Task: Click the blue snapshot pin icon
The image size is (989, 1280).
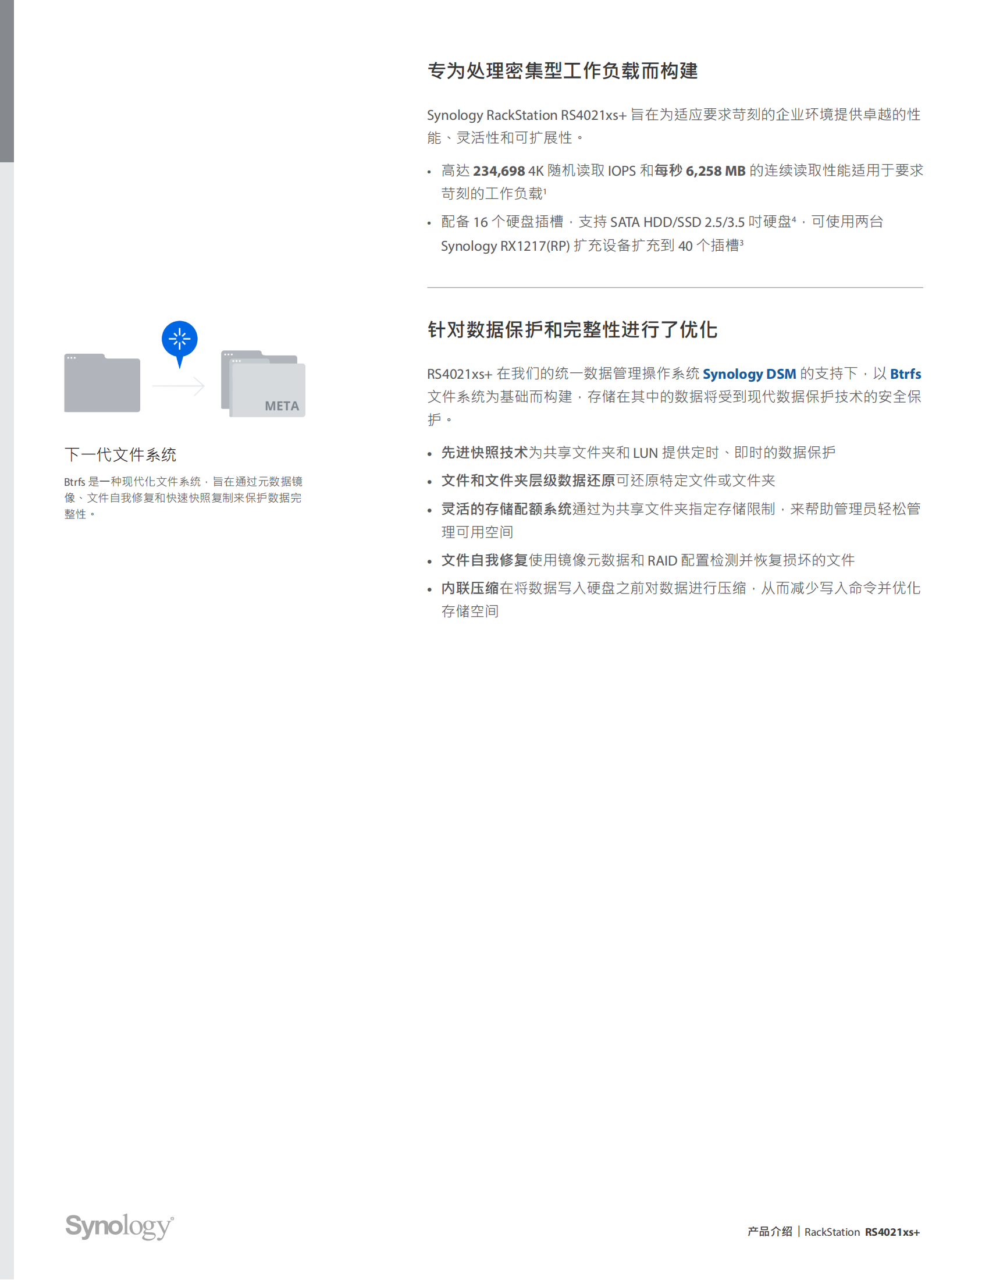Action: [179, 344]
